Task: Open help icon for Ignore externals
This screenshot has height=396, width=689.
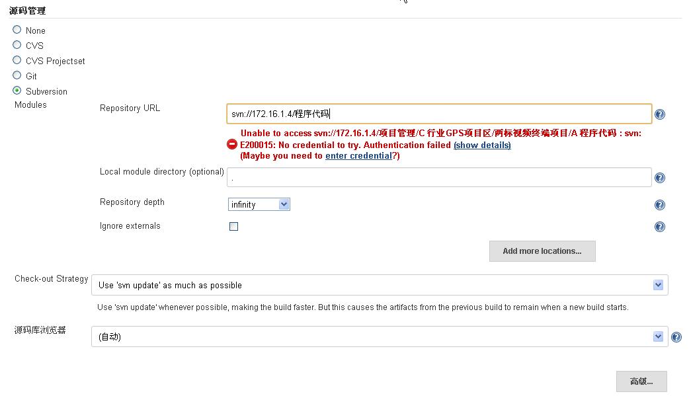Action: [x=659, y=227]
